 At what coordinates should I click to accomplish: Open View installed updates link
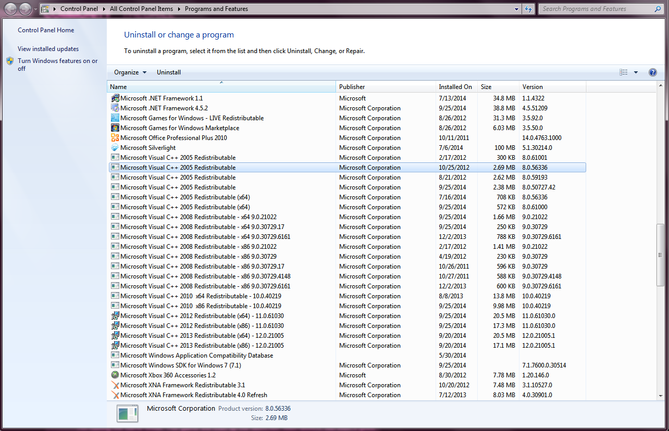[x=48, y=49]
